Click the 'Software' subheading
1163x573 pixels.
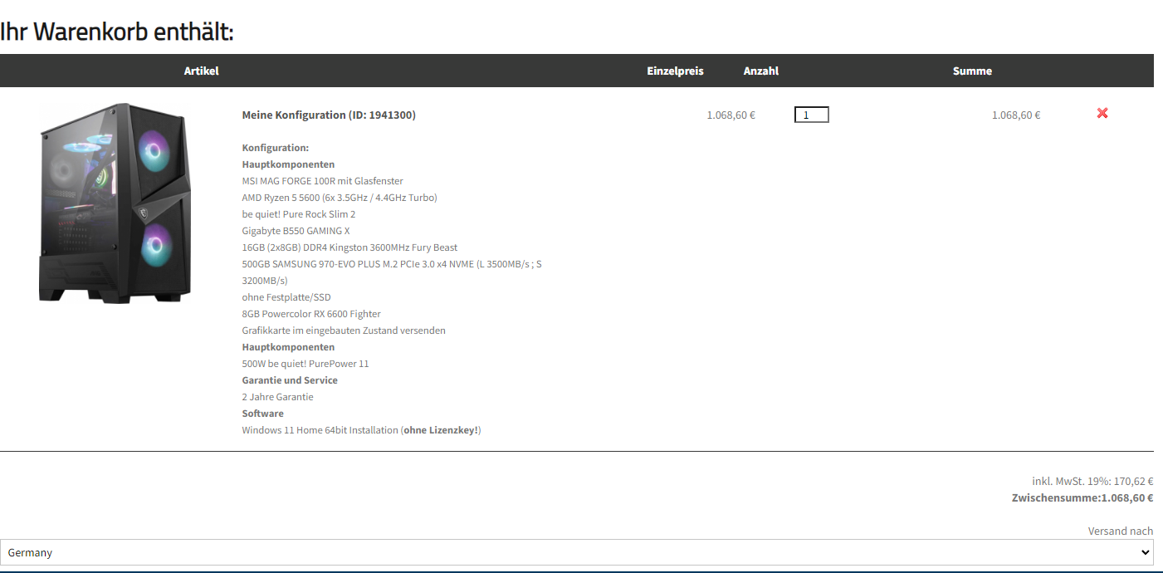pos(263,414)
